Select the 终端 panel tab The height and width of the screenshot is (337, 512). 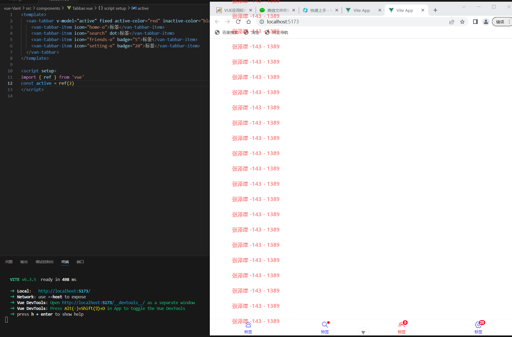(x=65, y=262)
